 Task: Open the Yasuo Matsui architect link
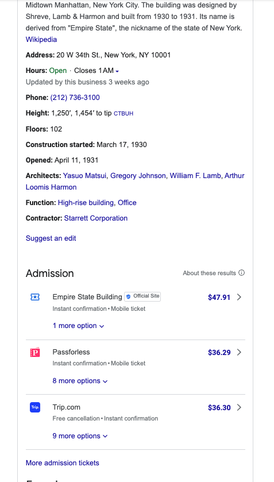point(84,176)
